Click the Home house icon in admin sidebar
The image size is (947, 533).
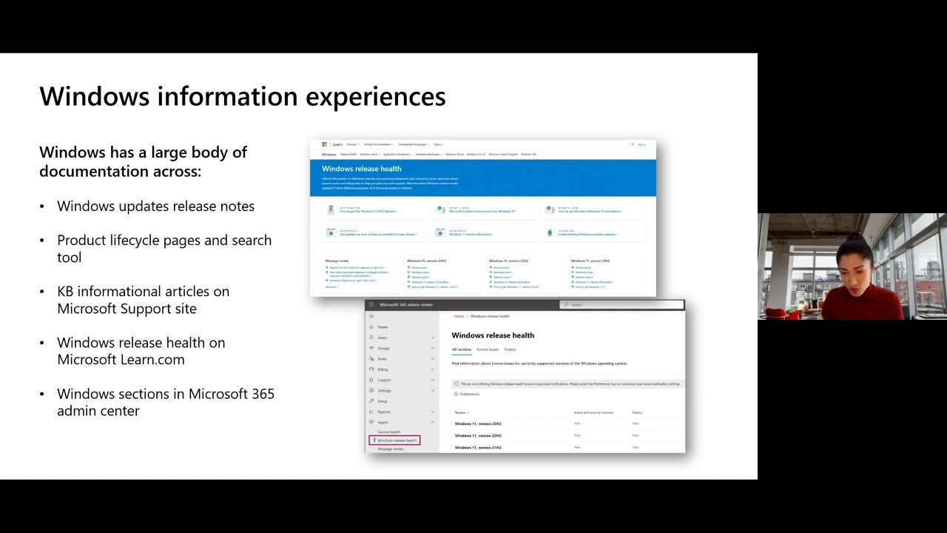pos(371,327)
